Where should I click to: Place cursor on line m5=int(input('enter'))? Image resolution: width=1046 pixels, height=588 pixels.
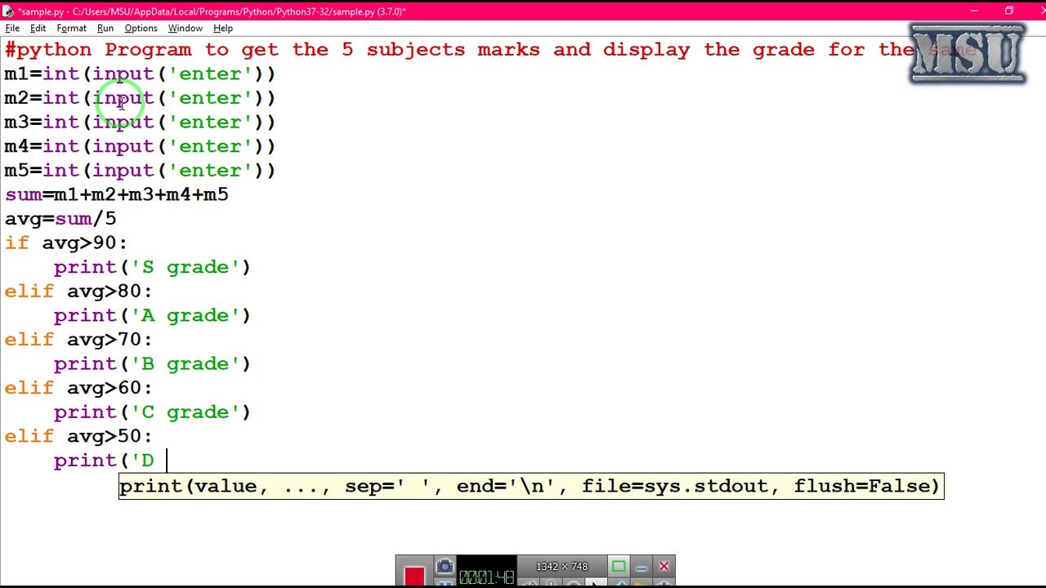click(140, 171)
